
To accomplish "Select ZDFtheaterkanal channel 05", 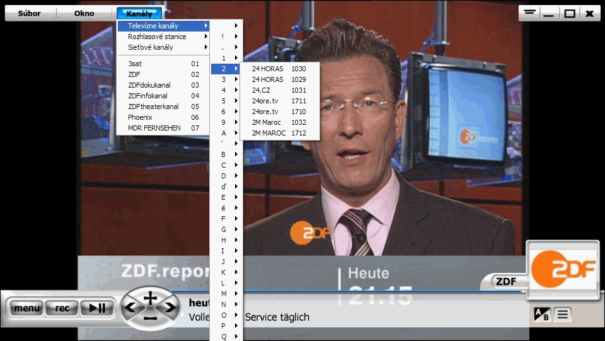I will (164, 107).
